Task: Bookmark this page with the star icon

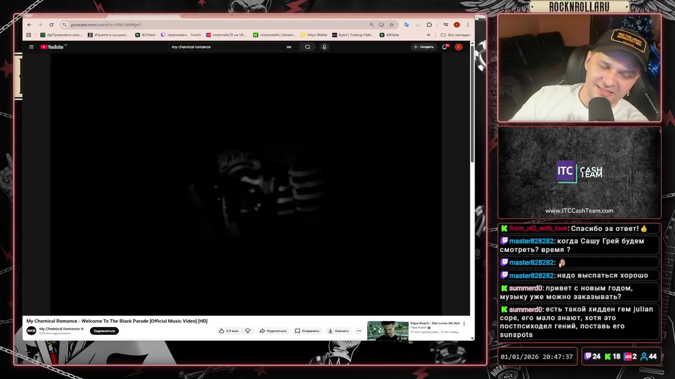Action: coord(391,25)
